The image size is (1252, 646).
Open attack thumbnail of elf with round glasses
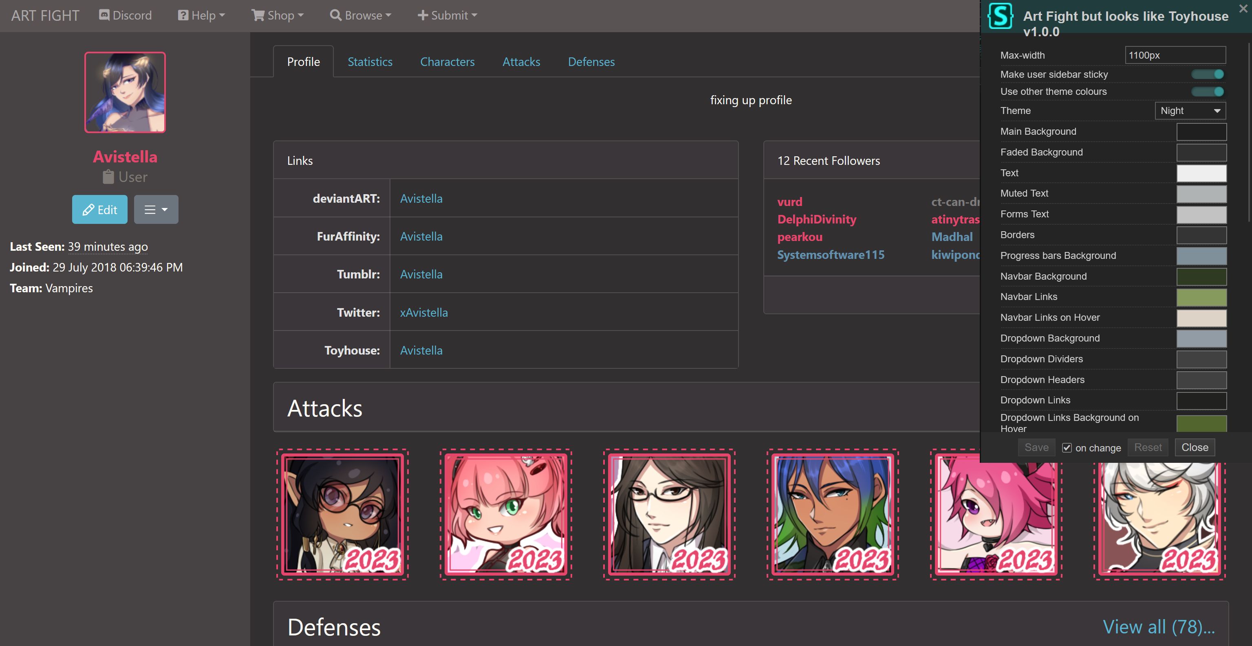tap(343, 515)
